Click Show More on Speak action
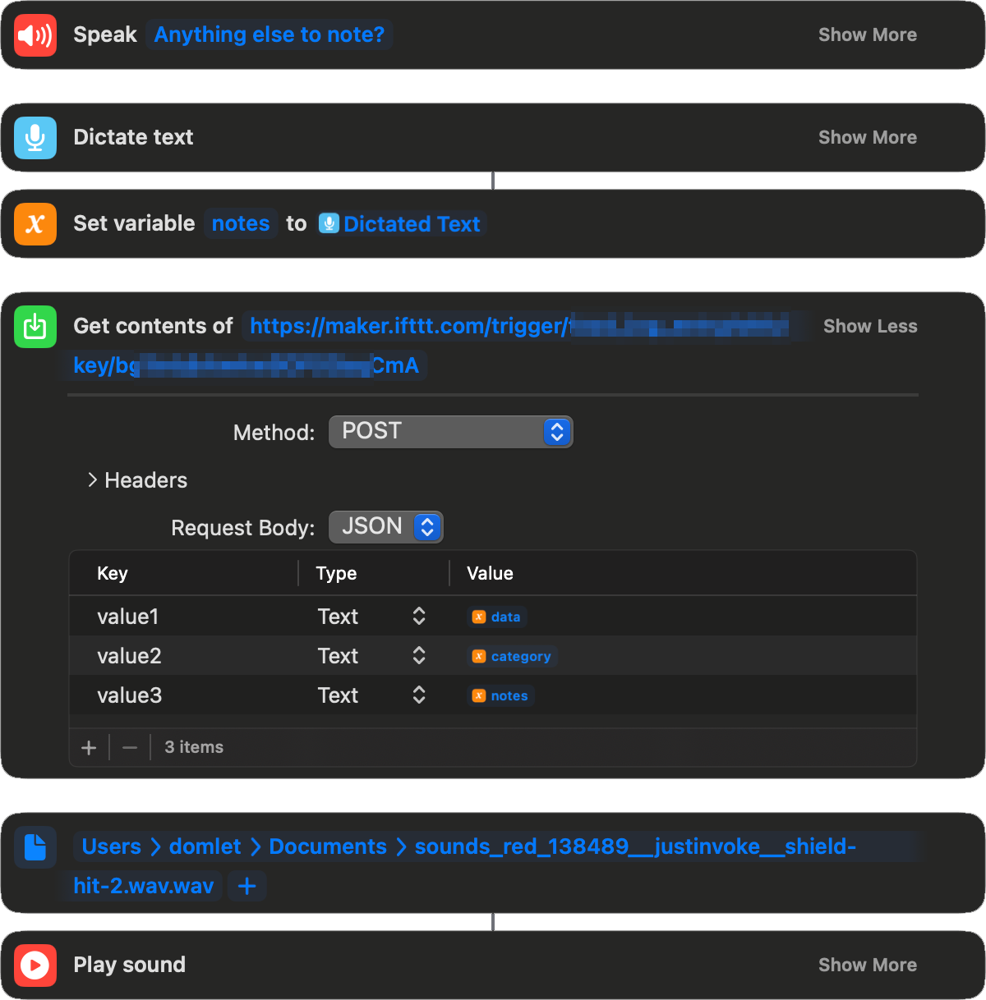Screen dimensions: 986x1000 coord(868,34)
